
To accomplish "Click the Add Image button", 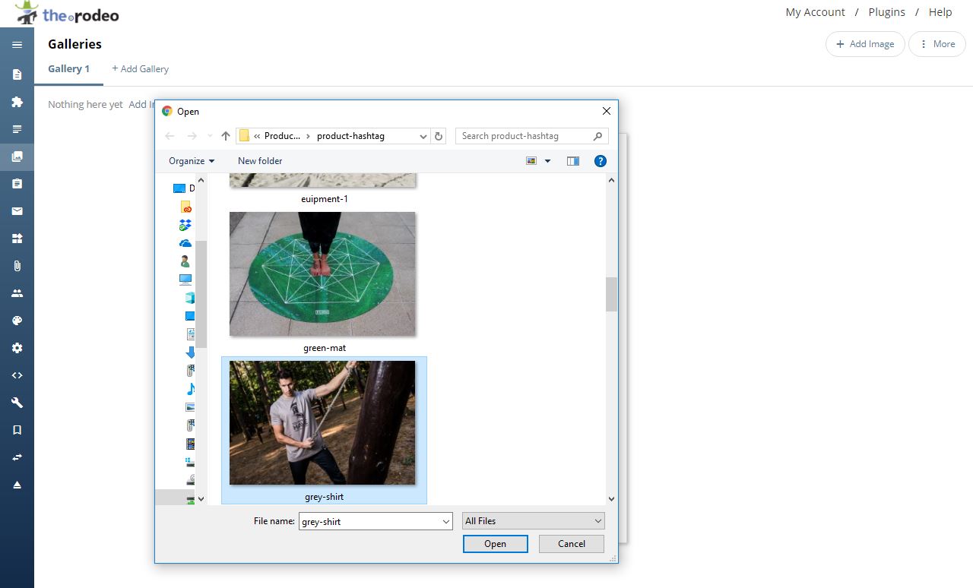I will 865,44.
